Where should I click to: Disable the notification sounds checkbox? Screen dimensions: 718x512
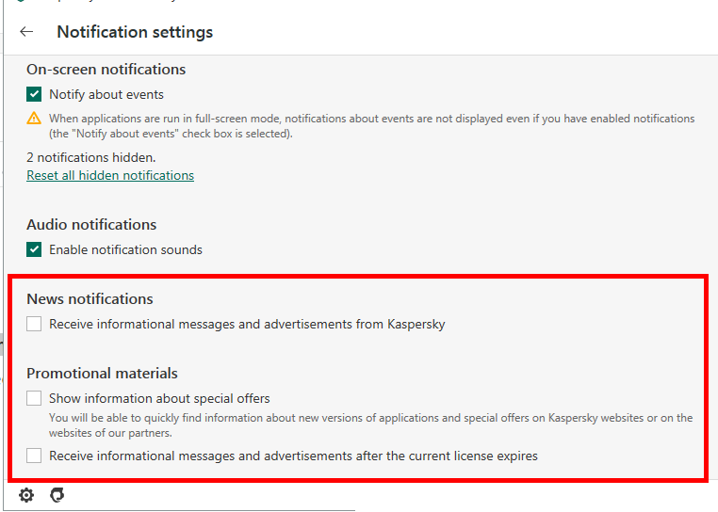click(x=34, y=249)
